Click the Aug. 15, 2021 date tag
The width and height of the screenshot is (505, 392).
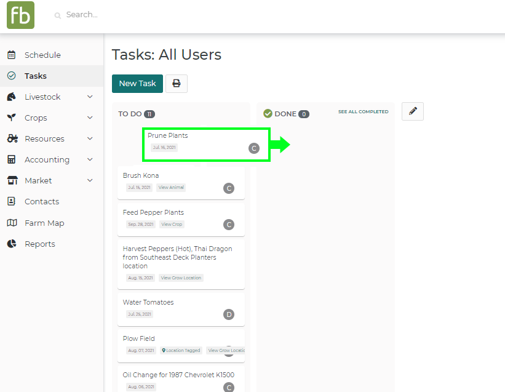pos(140,278)
